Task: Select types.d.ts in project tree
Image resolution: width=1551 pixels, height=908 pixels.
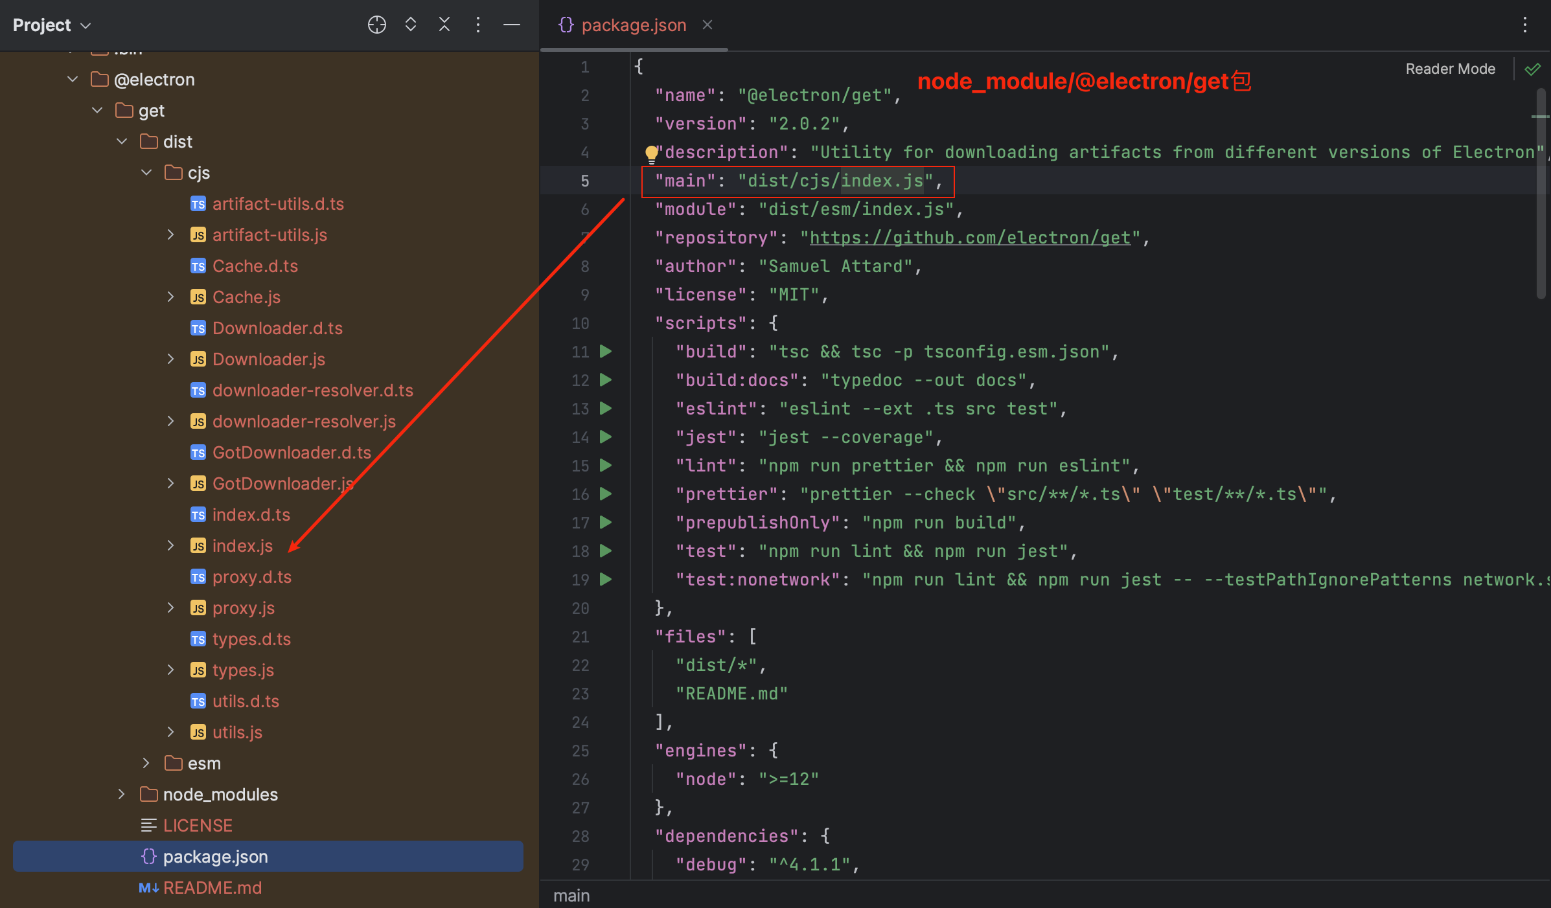Action: pos(251,639)
